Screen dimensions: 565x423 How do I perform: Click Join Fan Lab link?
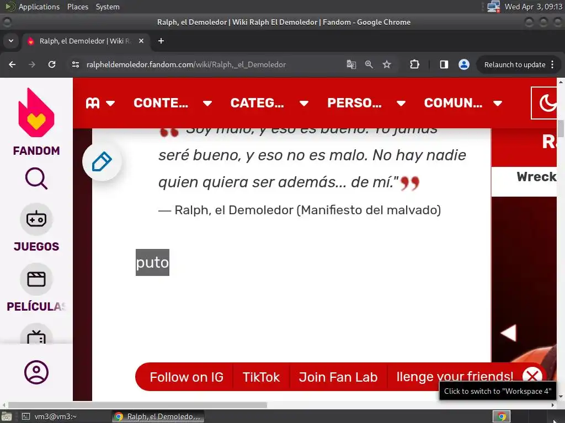338,377
